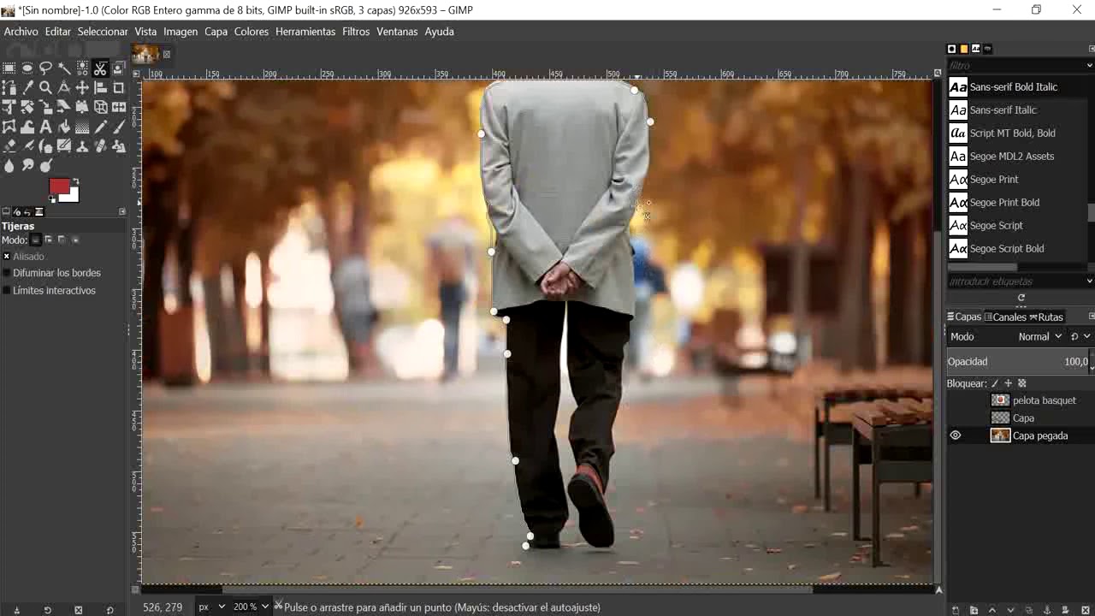The height and width of the screenshot is (616, 1095).
Task: Select the Alignment tool
Action: coord(100,87)
